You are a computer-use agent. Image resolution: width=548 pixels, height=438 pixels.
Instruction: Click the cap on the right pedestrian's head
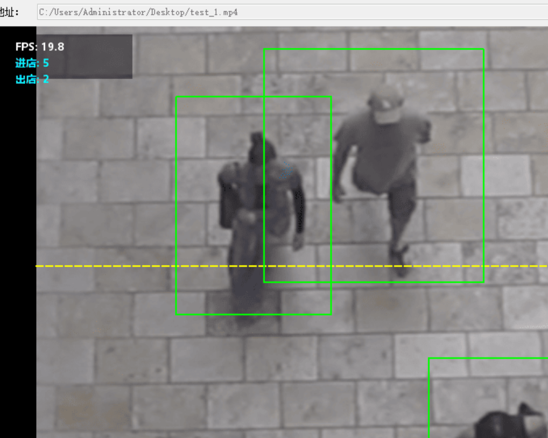(385, 103)
